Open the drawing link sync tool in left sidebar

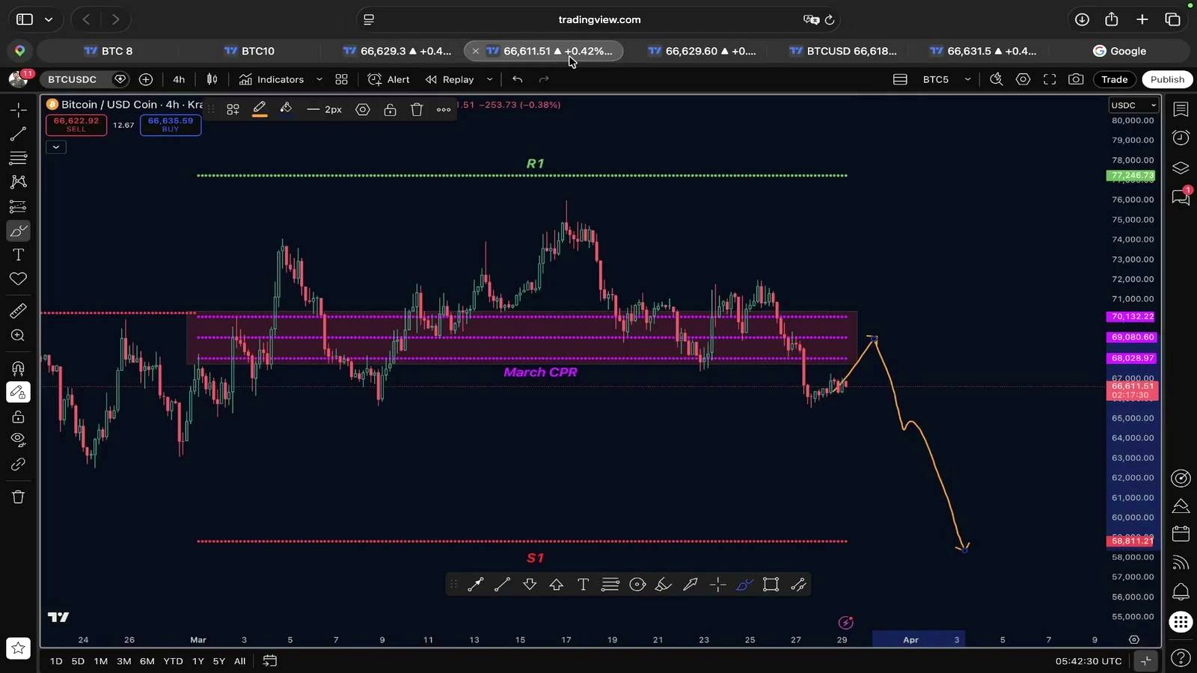18,464
